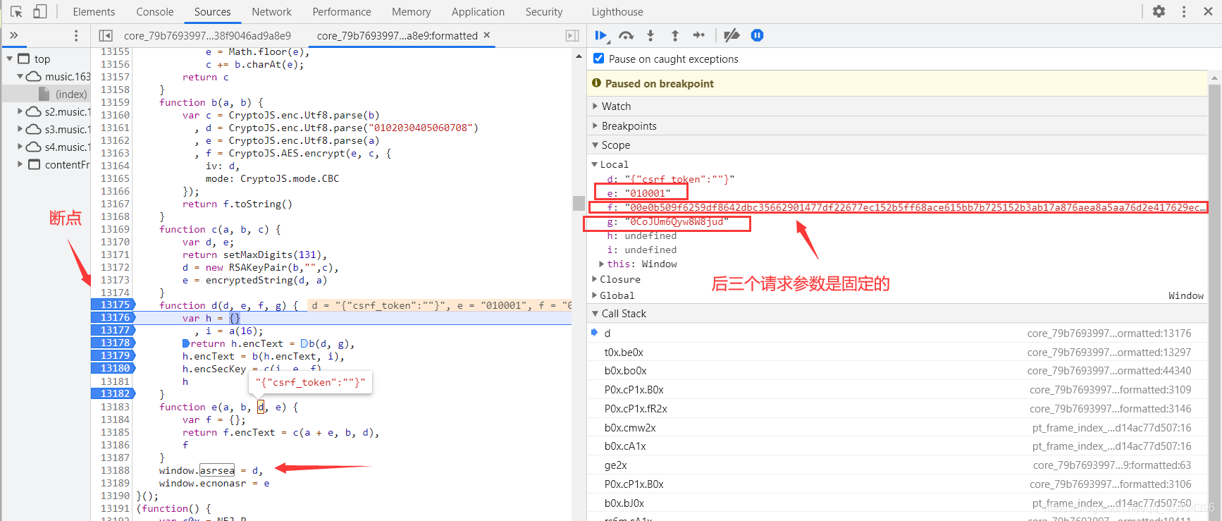Switch to the Elements tab
The height and width of the screenshot is (521, 1222).
pyautogui.click(x=94, y=12)
